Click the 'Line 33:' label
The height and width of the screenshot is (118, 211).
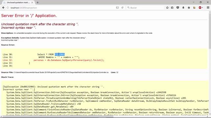(8, 63)
